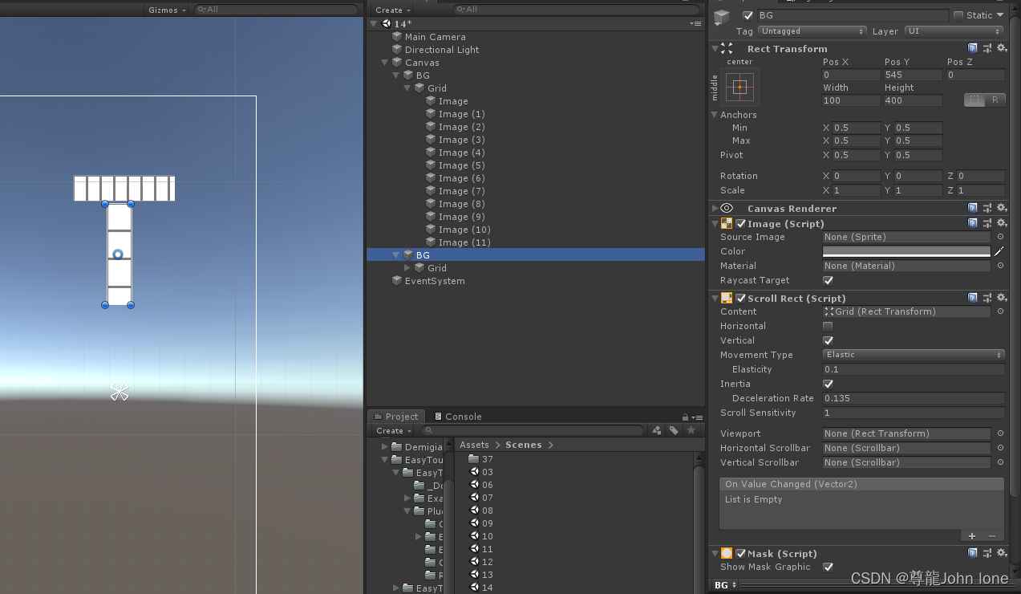Screen dimensions: 1021x594
Task: Disable Scroll Rect (Script) component checkbox
Action: (741, 299)
